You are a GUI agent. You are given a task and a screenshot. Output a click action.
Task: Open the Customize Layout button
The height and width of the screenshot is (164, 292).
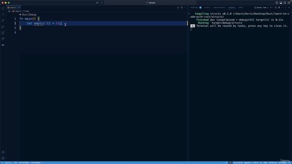point(289,3)
